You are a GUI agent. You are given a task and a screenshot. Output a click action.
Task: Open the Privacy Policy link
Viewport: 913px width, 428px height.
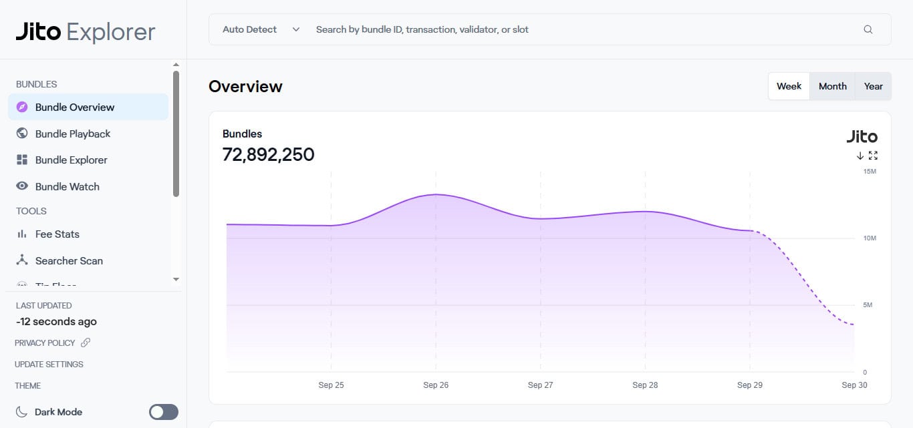click(x=45, y=343)
